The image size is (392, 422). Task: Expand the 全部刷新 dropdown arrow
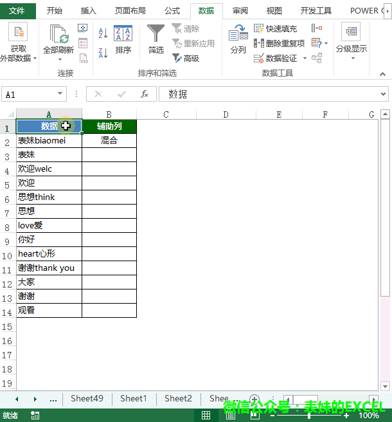[60, 59]
